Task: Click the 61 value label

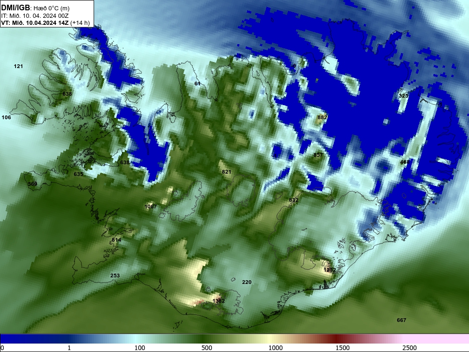Action: 197,84
